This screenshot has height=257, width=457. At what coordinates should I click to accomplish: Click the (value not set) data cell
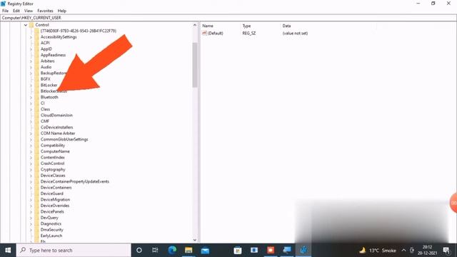(295, 34)
